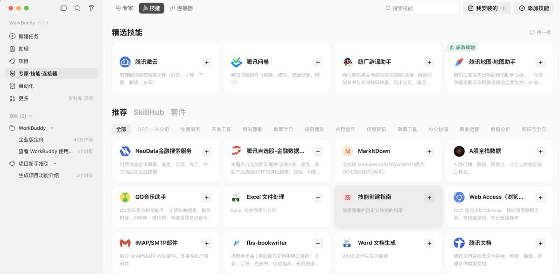Click the 腾讯微云 cloud logo

point(125,62)
